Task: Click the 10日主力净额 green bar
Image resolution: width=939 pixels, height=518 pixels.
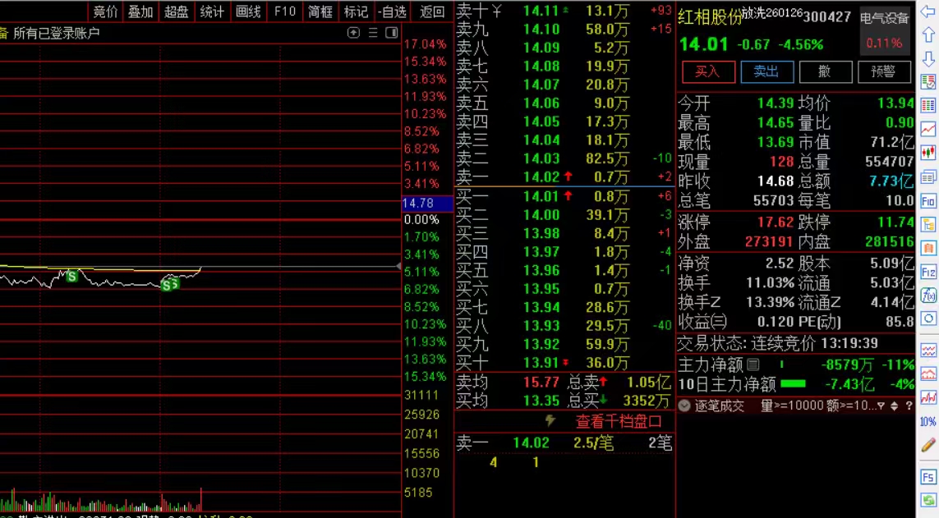Action: (794, 383)
